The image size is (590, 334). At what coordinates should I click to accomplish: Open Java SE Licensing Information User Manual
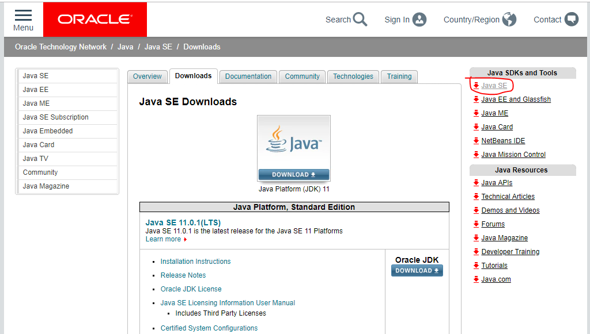(228, 303)
